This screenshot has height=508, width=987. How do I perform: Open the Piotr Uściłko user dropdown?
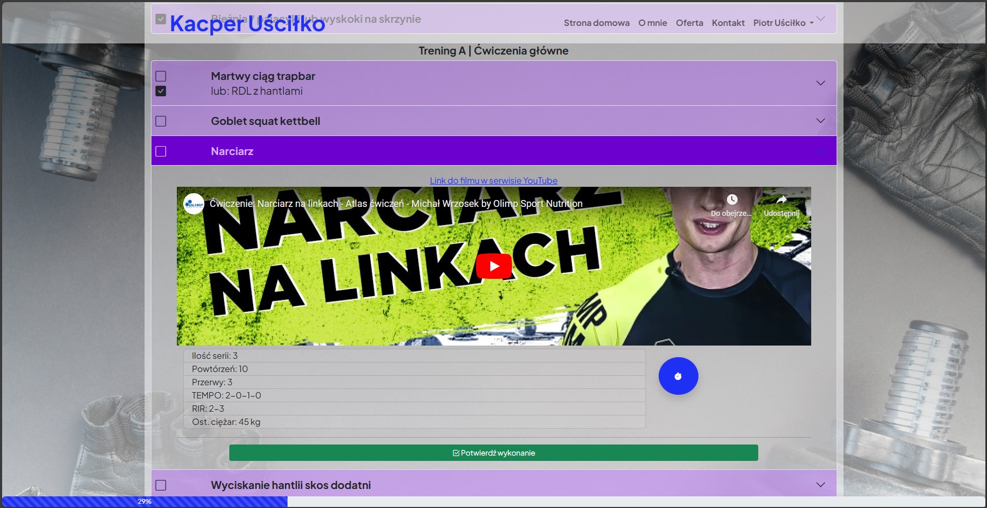coord(783,23)
